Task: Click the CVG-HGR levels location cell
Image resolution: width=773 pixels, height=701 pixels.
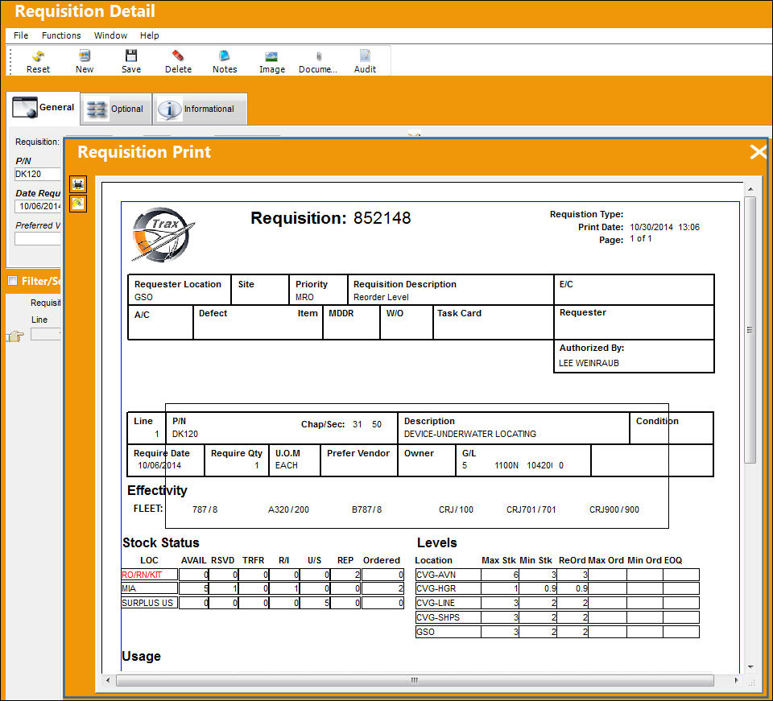Action: pos(449,588)
